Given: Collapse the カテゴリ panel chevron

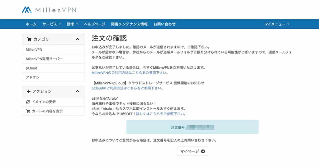Looking at the screenshot, I should point(77,39).
